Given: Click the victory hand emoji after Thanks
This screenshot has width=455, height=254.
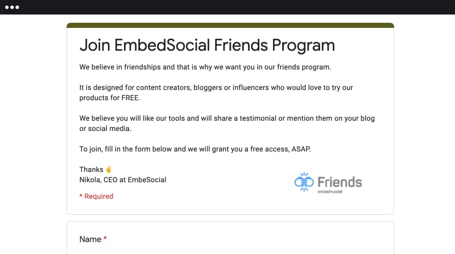Looking at the screenshot, I should [x=109, y=169].
